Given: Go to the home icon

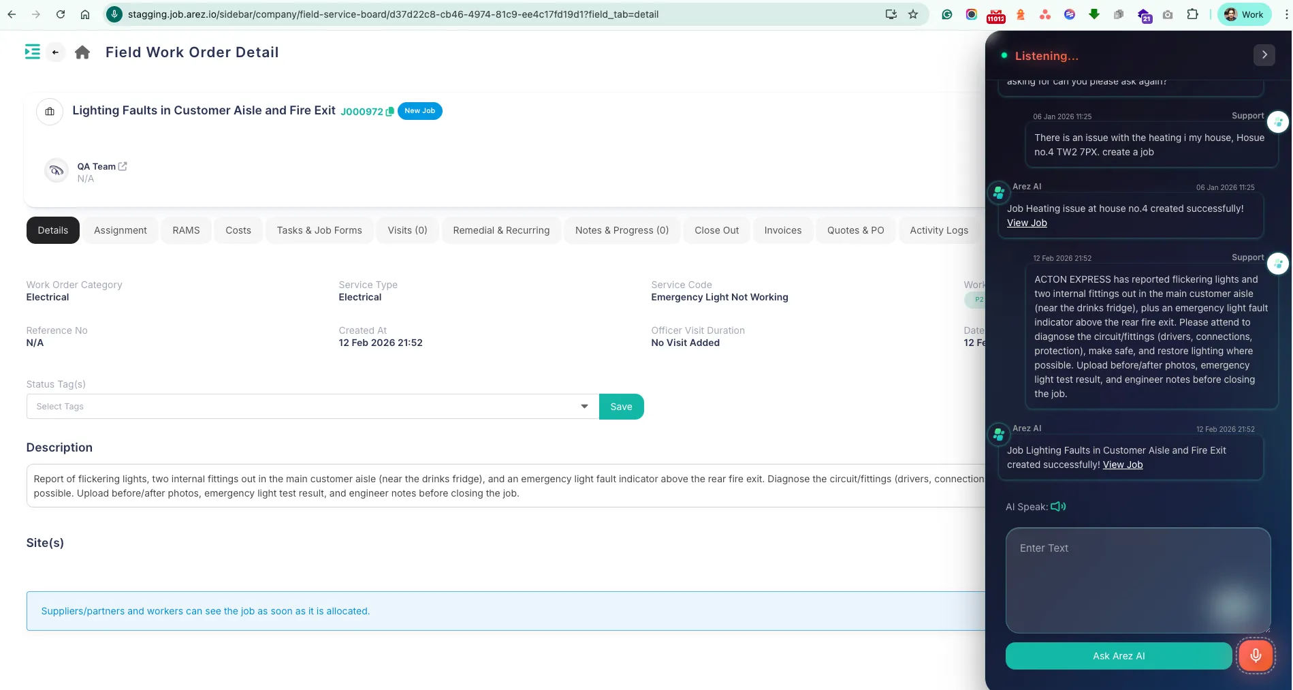Looking at the screenshot, I should coord(82,52).
